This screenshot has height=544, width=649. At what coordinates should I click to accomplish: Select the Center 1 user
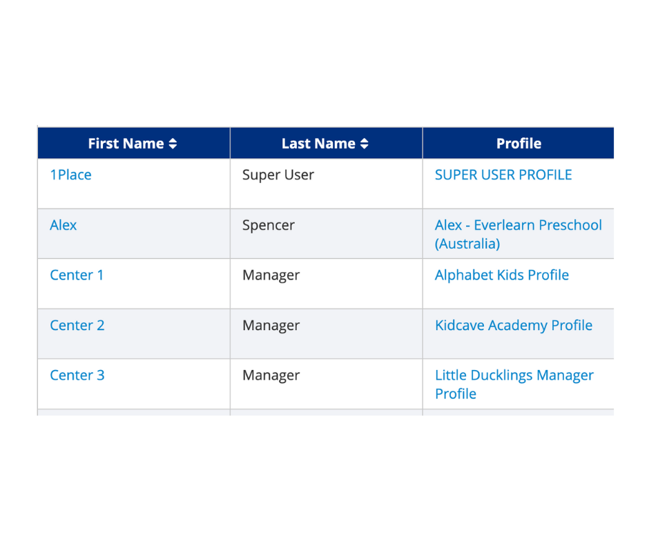click(77, 275)
